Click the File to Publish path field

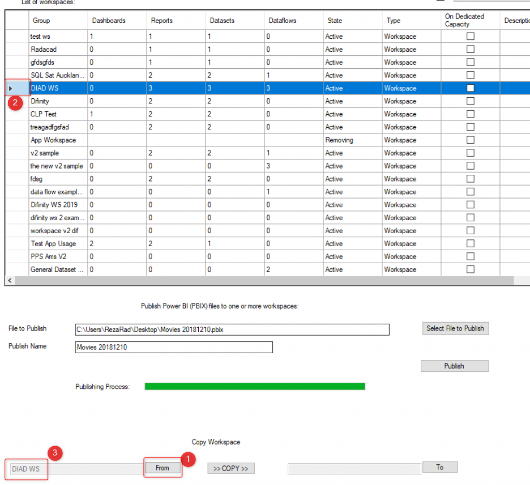point(232,330)
